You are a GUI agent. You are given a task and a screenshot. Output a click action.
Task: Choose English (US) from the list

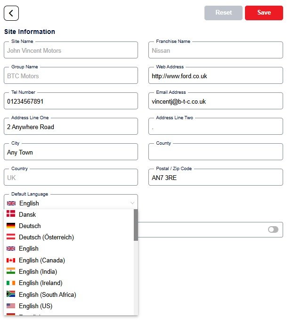coord(36,306)
